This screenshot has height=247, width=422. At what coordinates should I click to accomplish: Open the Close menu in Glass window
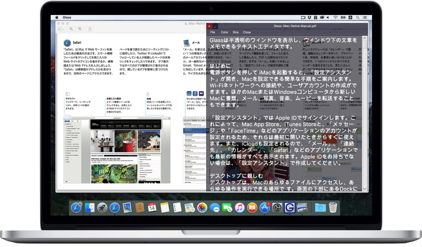pos(247,32)
